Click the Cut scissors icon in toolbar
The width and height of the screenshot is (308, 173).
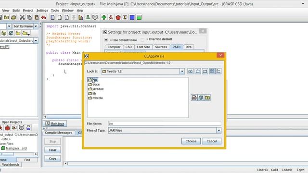(22, 17)
